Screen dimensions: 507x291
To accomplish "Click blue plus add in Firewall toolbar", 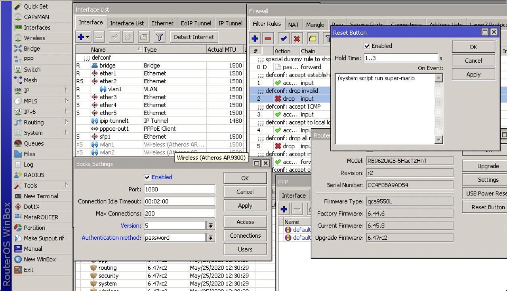I will (x=255, y=38).
